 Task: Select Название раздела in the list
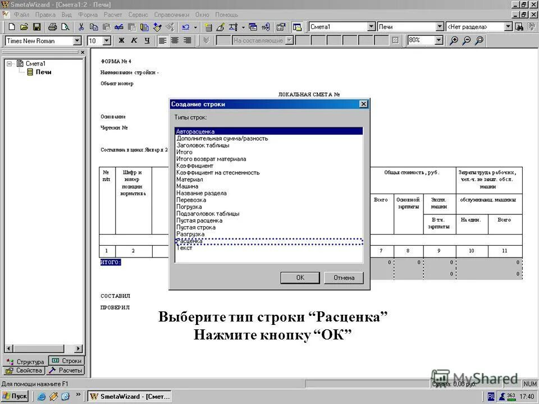click(269, 193)
